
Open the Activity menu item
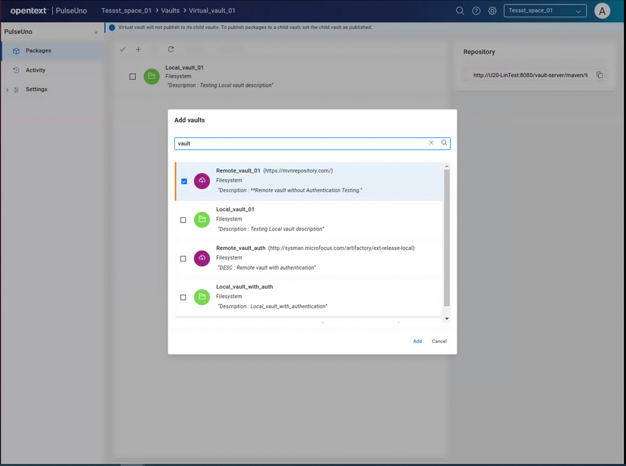tap(35, 71)
